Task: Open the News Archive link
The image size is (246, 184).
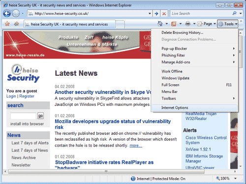Action: [24, 157]
